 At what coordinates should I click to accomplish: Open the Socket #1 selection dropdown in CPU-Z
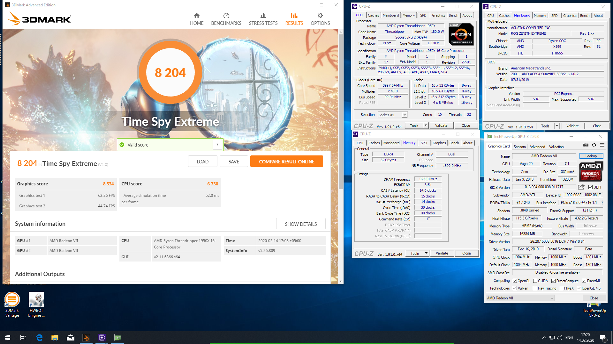coord(392,115)
